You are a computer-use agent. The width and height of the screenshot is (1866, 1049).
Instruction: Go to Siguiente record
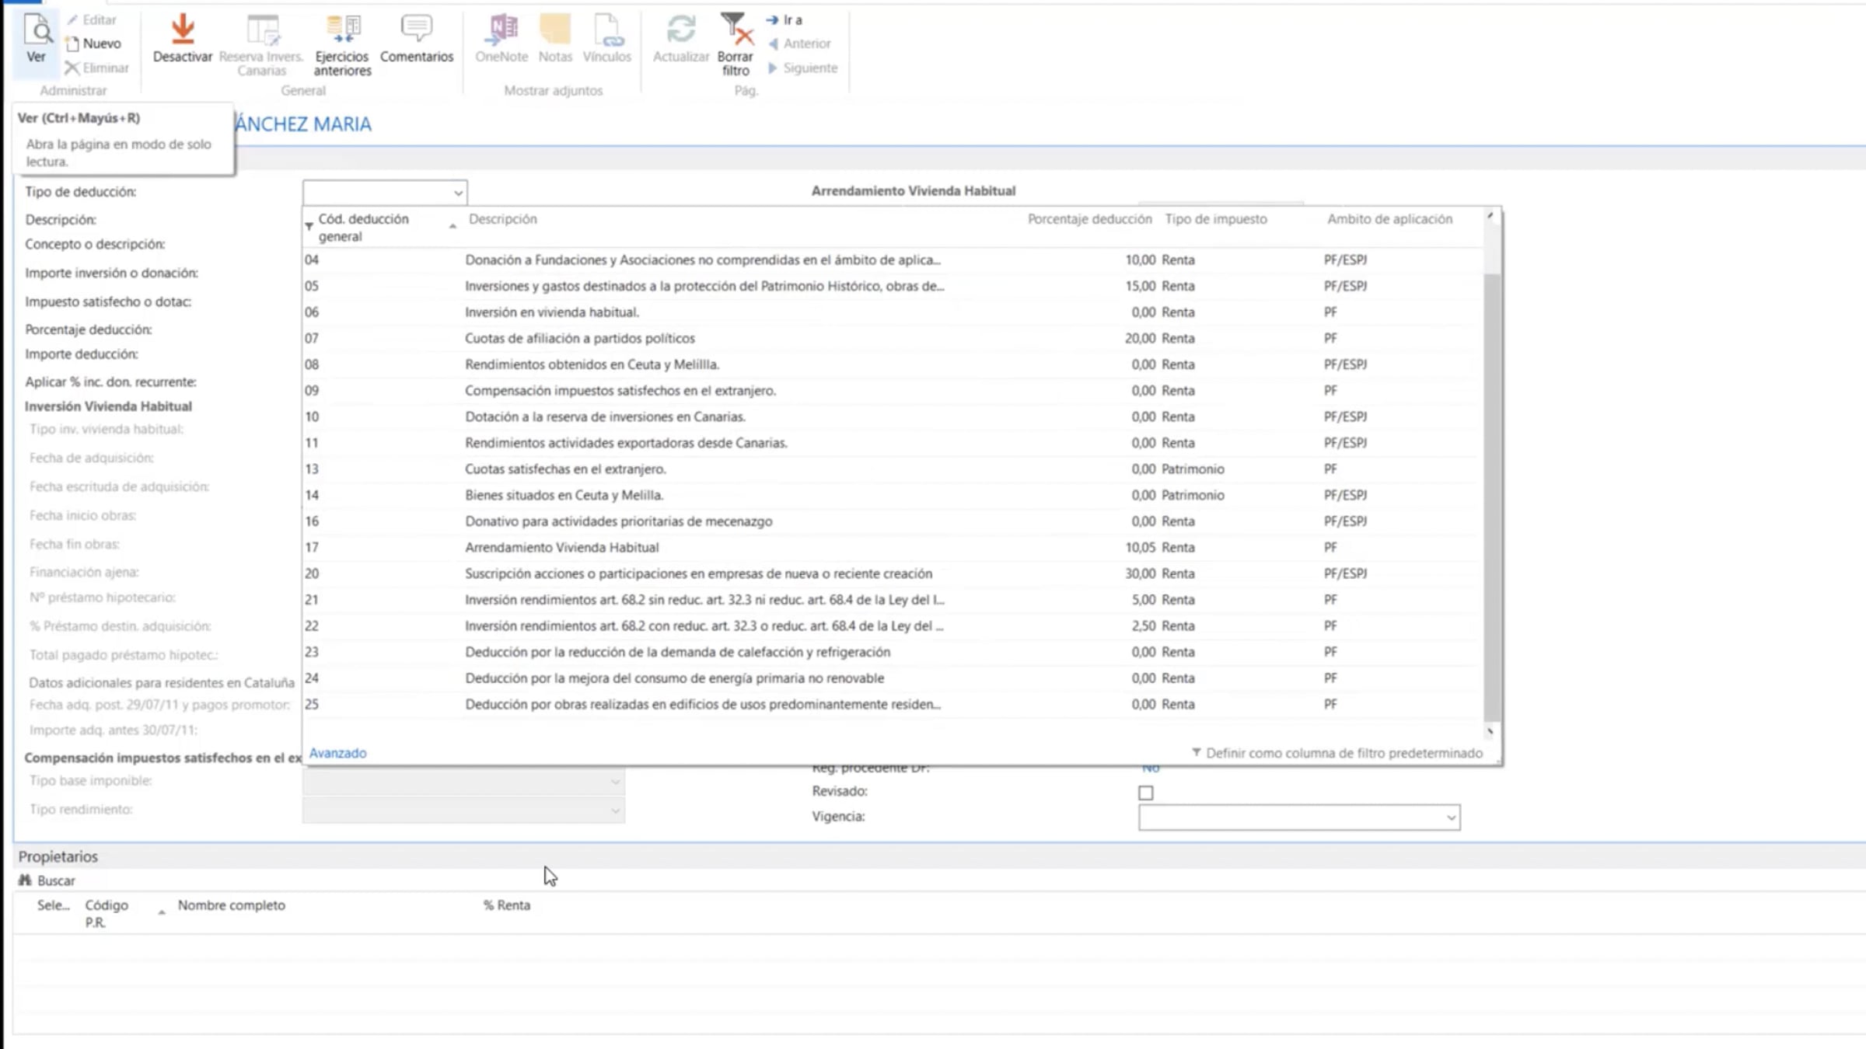tap(802, 68)
